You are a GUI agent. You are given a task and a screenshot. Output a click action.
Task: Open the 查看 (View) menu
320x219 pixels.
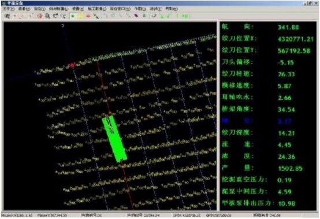tap(24, 9)
